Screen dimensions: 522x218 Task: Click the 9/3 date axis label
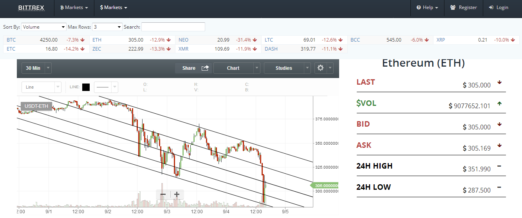167,212
